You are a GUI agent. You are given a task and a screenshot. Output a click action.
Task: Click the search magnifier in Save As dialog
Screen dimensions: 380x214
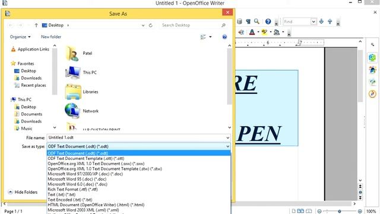tap(224, 25)
